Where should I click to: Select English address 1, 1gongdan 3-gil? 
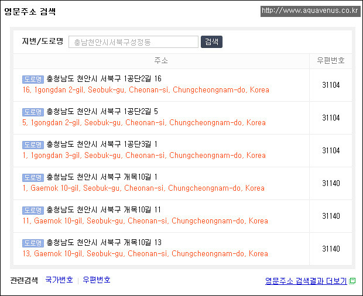click(x=144, y=156)
